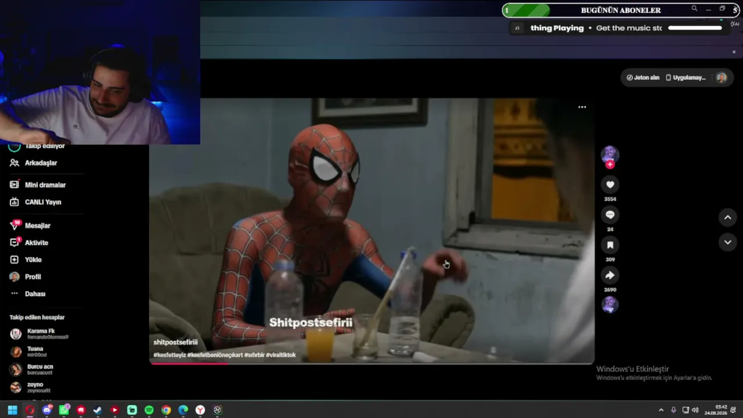Viewport: 743px width, 418px height.
Task: Open Yandex Browser from the taskbar
Action: 200,410
